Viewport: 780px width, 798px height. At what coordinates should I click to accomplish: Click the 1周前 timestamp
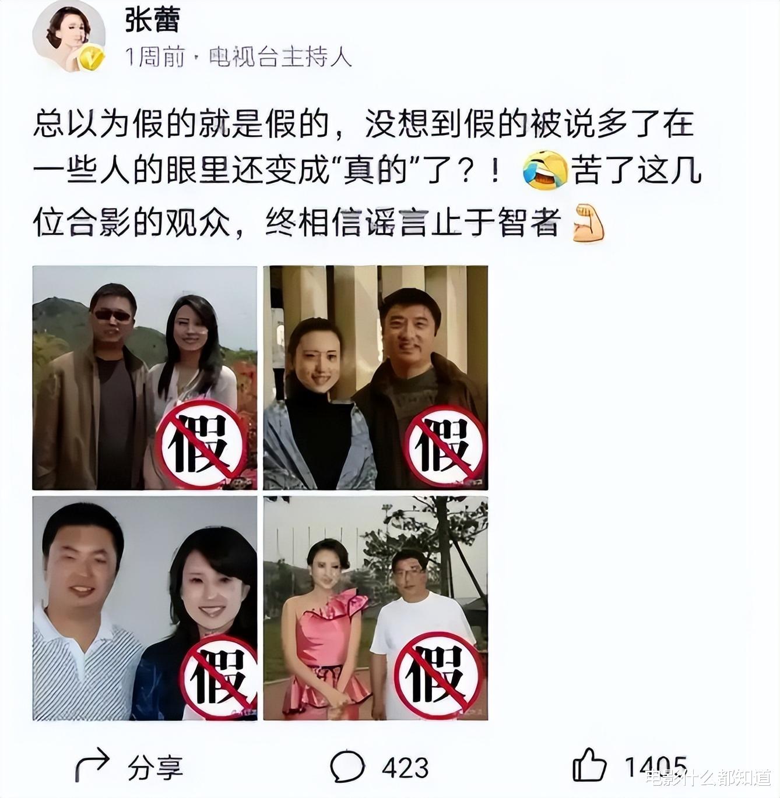coord(155,58)
